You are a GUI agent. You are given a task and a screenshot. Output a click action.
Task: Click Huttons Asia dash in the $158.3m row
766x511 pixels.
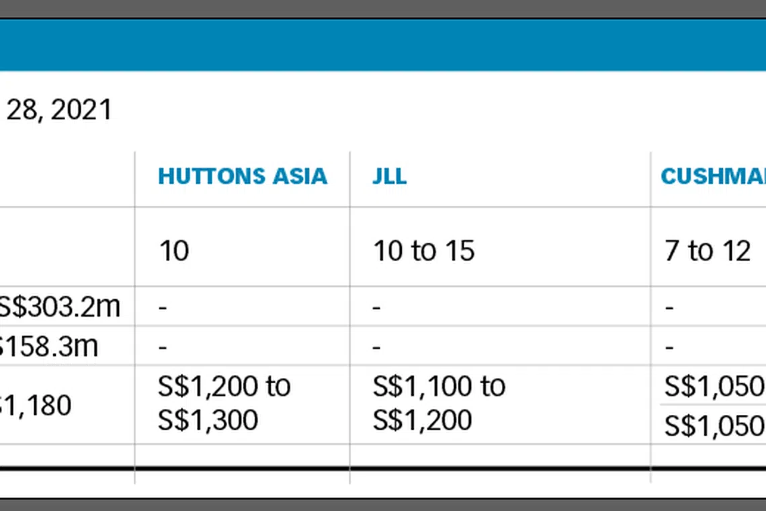[163, 347]
